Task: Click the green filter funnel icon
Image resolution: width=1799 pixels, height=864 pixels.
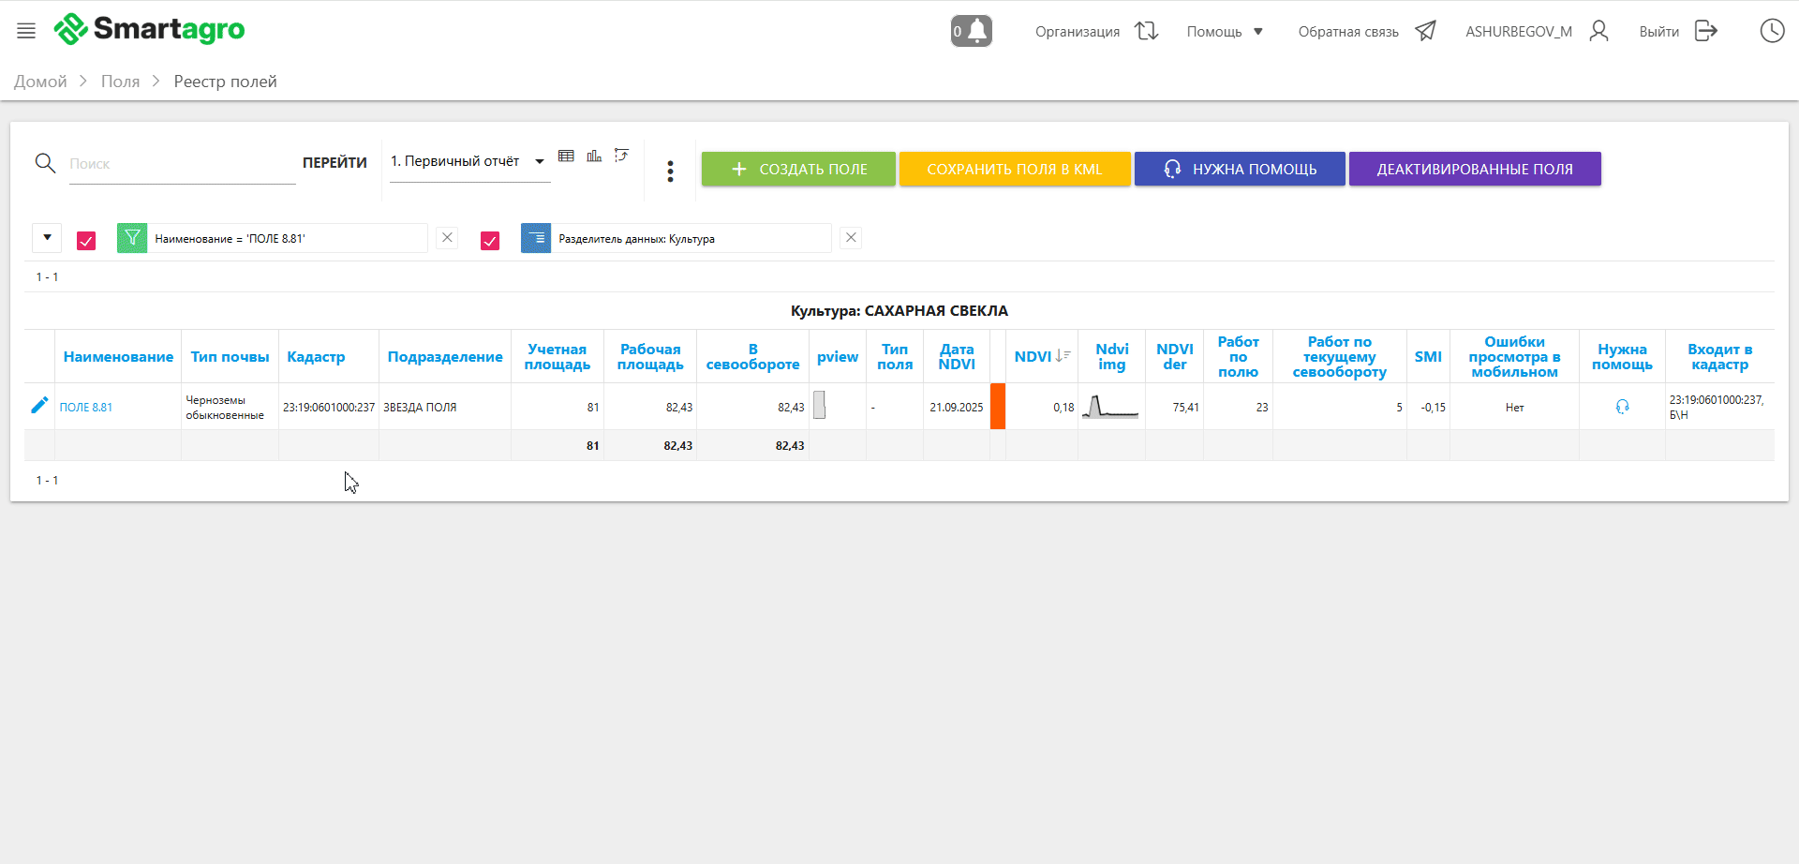Action: tap(132, 238)
